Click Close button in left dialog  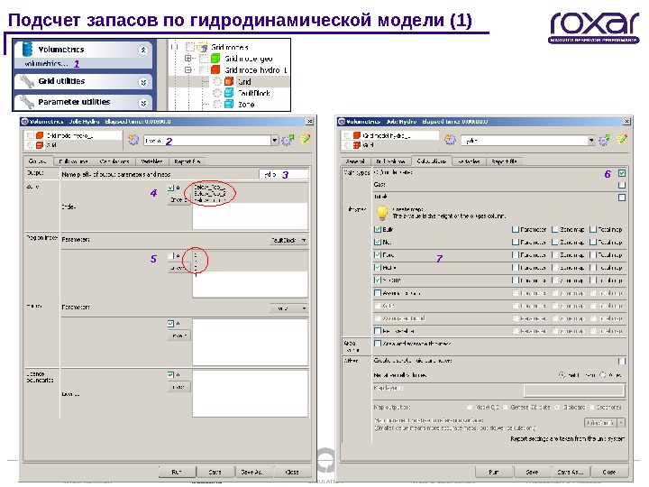292,472
